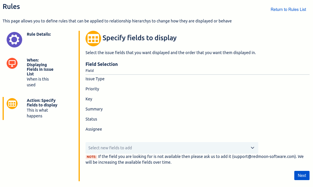Click the yellow grid Action step icon
313x187 pixels.
(12, 104)
